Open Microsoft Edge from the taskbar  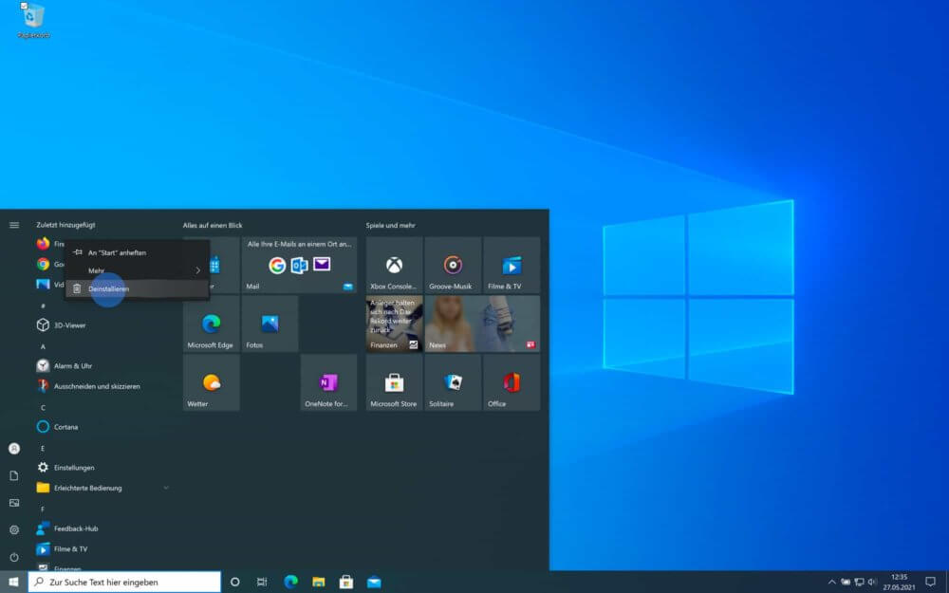coord(290,583)
